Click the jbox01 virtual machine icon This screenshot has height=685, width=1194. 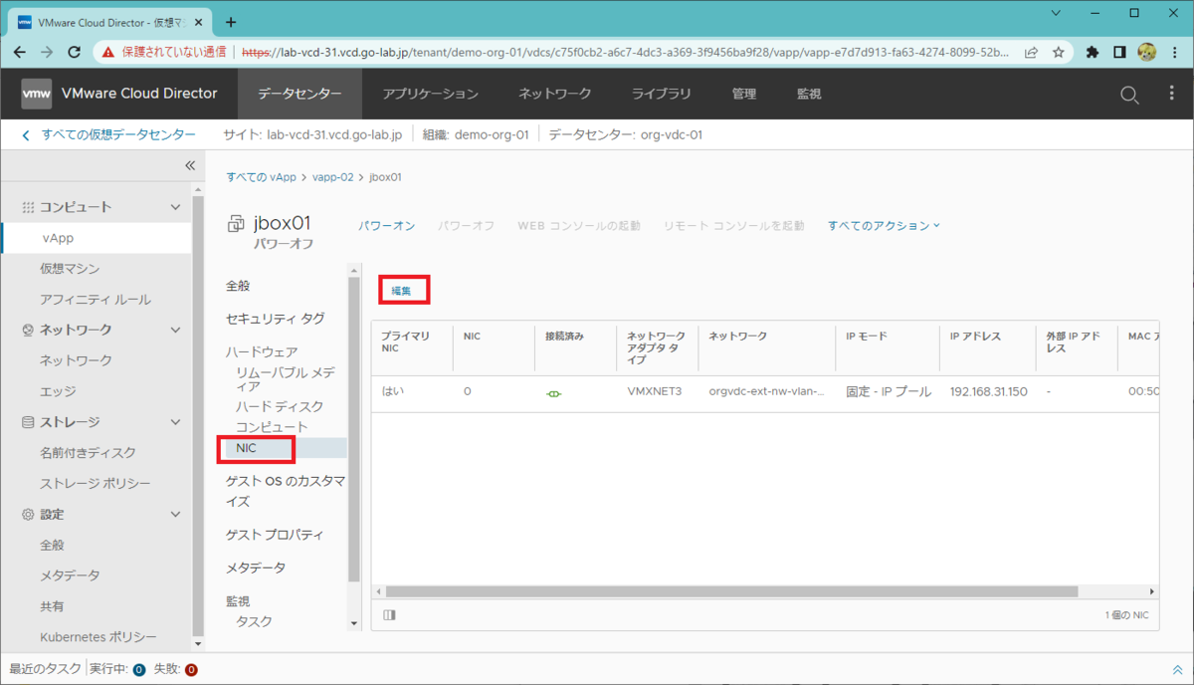236,223
